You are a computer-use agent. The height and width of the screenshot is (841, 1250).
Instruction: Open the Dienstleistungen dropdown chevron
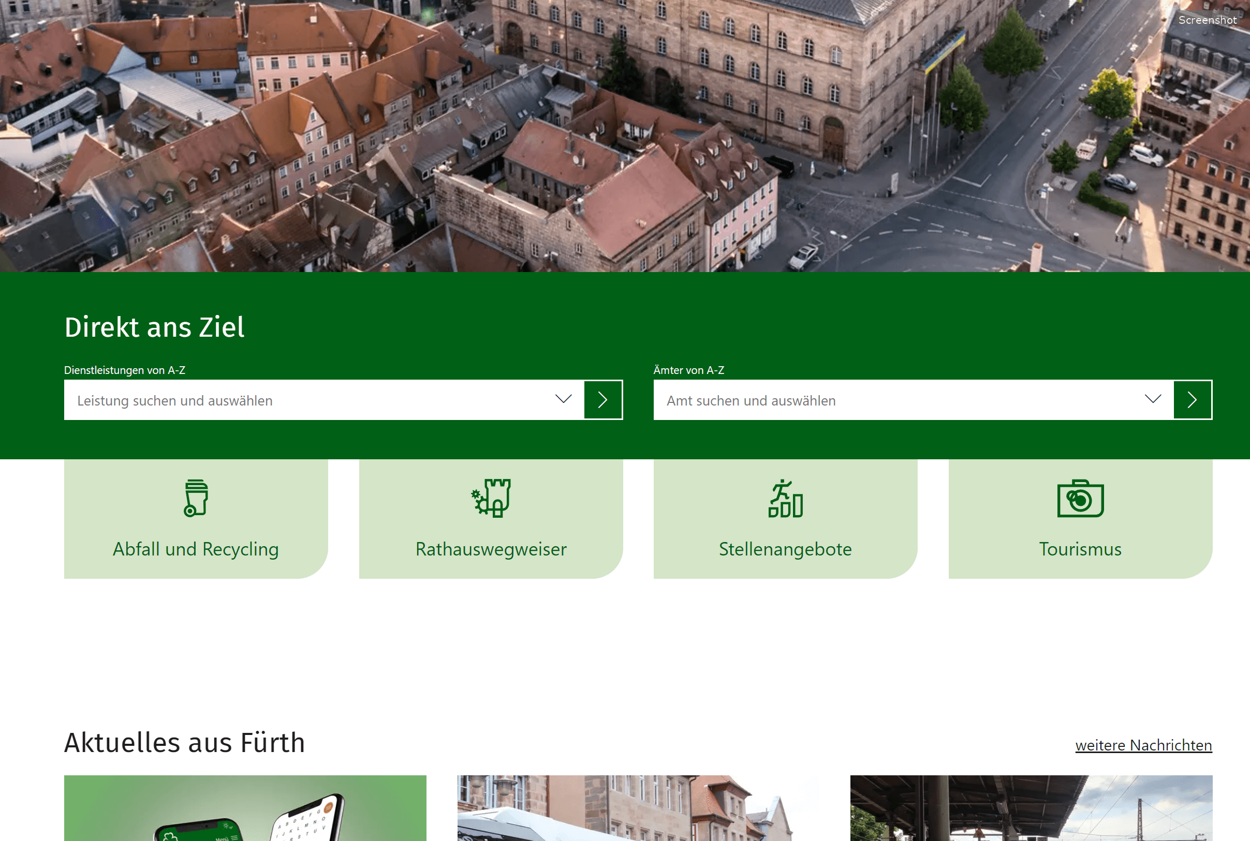pyautogui.click(x=563, y=399)
